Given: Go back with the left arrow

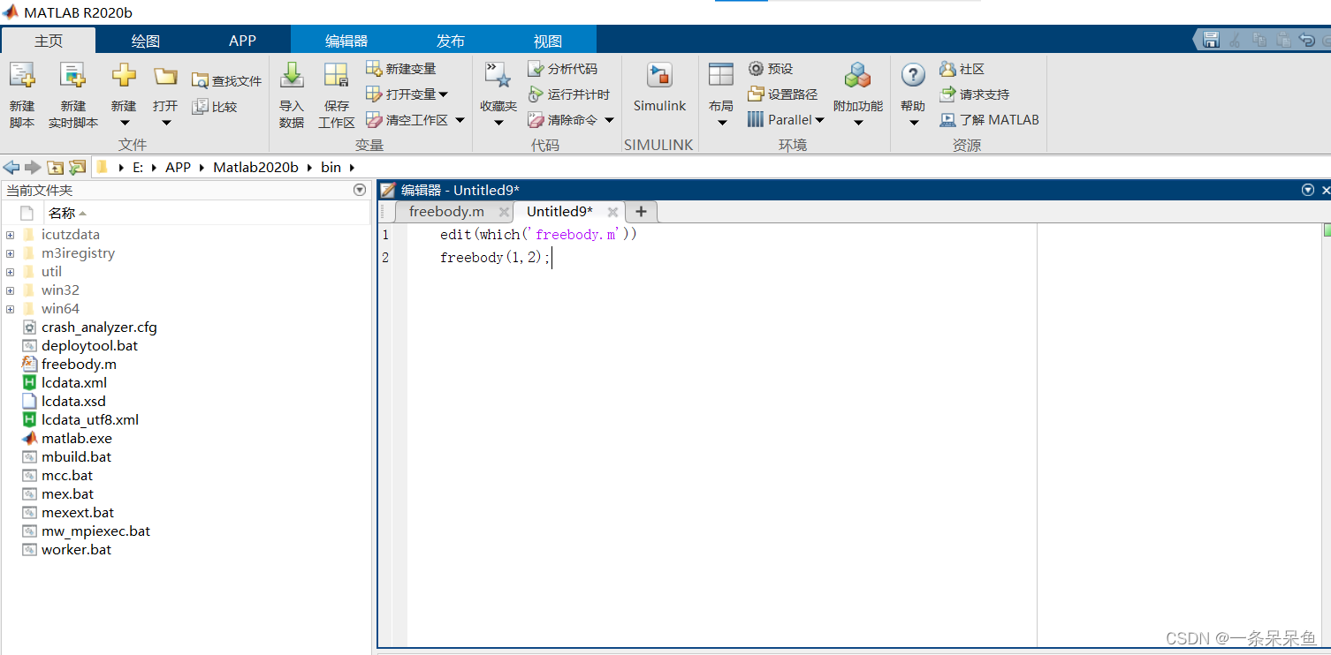Looking at the screenshot, I should pyautogui.click(x=11, y=167).
